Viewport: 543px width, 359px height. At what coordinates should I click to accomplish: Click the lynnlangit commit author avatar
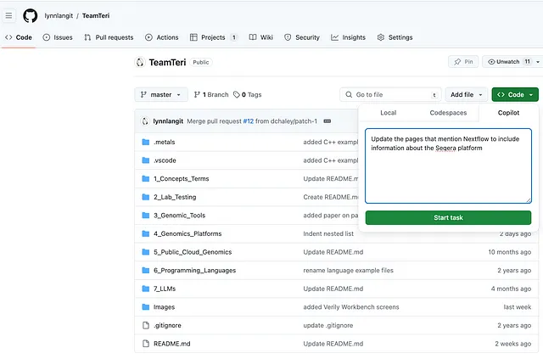pyautogui.click(x=145, y=121)
